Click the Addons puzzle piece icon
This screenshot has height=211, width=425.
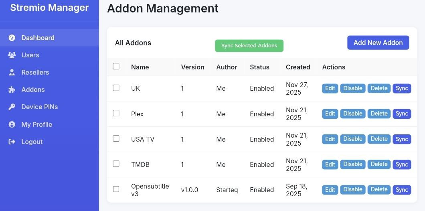12,89
